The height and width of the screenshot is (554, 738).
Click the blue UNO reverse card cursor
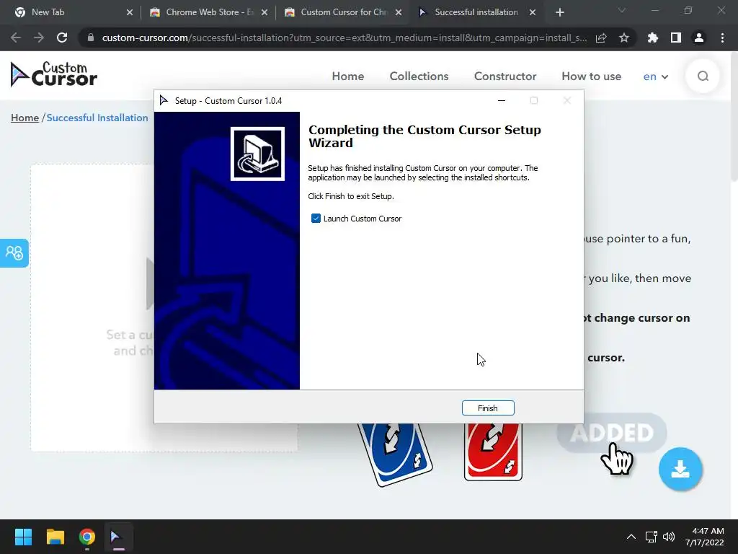point(394,453)
